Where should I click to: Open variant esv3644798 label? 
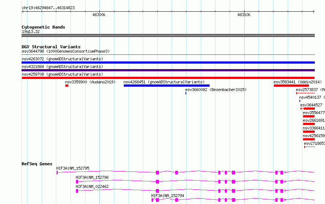(x=66, y=51)
